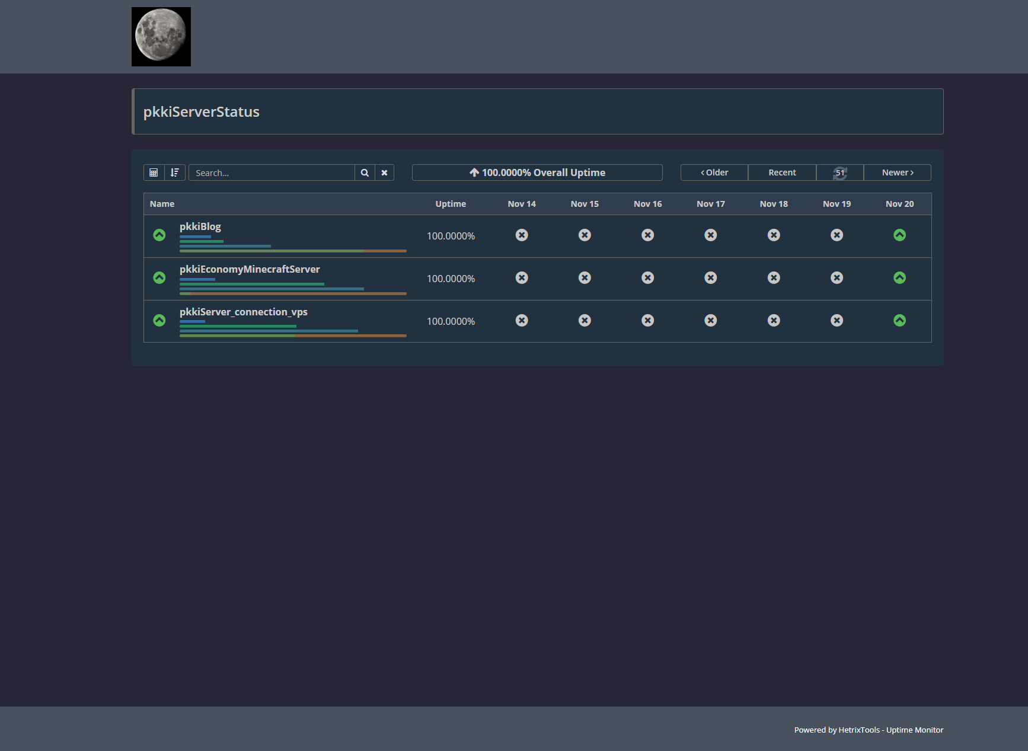Focus the Search input field

[272, 172]
